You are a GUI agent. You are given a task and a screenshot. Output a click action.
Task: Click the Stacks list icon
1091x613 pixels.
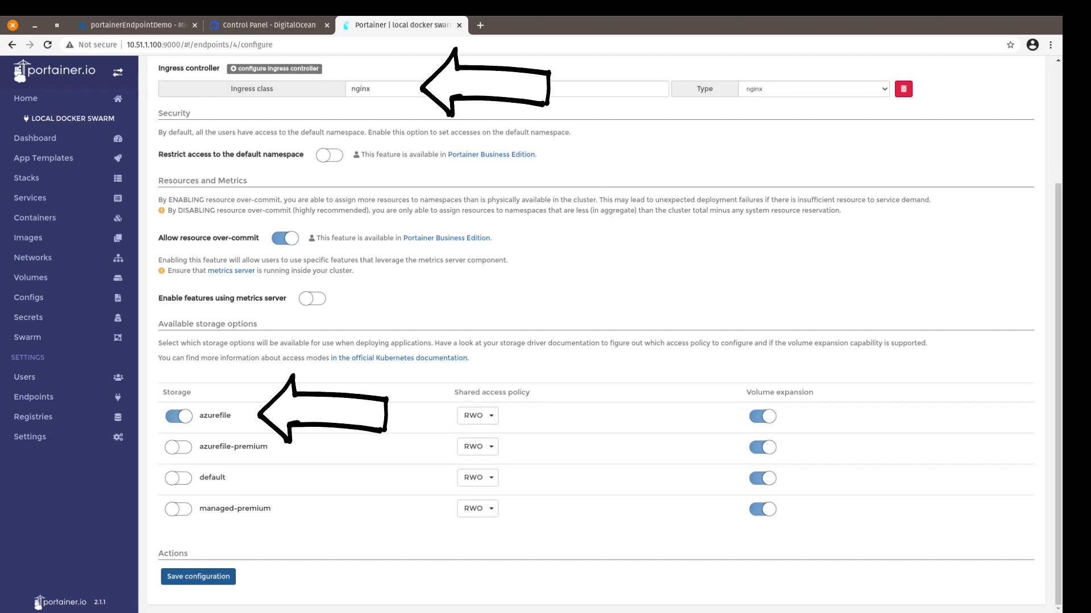pos(118,178)
